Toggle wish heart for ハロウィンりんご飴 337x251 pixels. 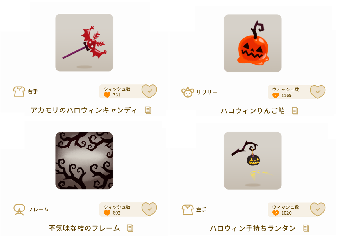pos(318,92)
